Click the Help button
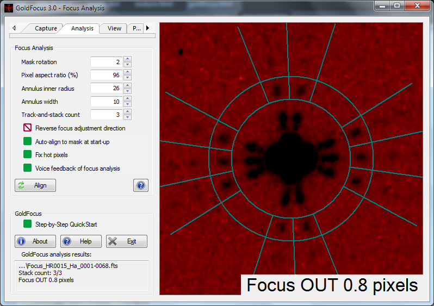The width and height of the screenshot is (434, 306). coord(81,241)
